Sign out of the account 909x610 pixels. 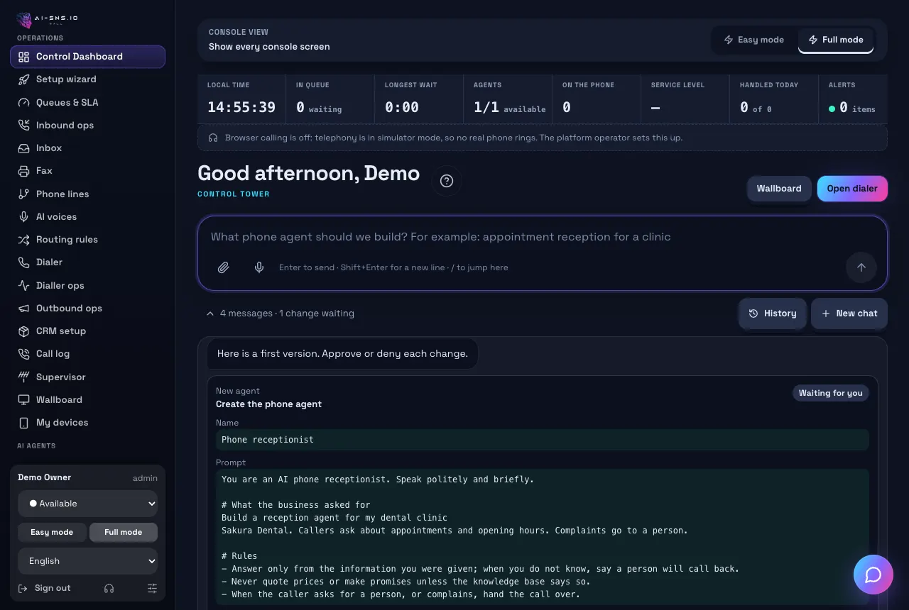pos(44,588)
